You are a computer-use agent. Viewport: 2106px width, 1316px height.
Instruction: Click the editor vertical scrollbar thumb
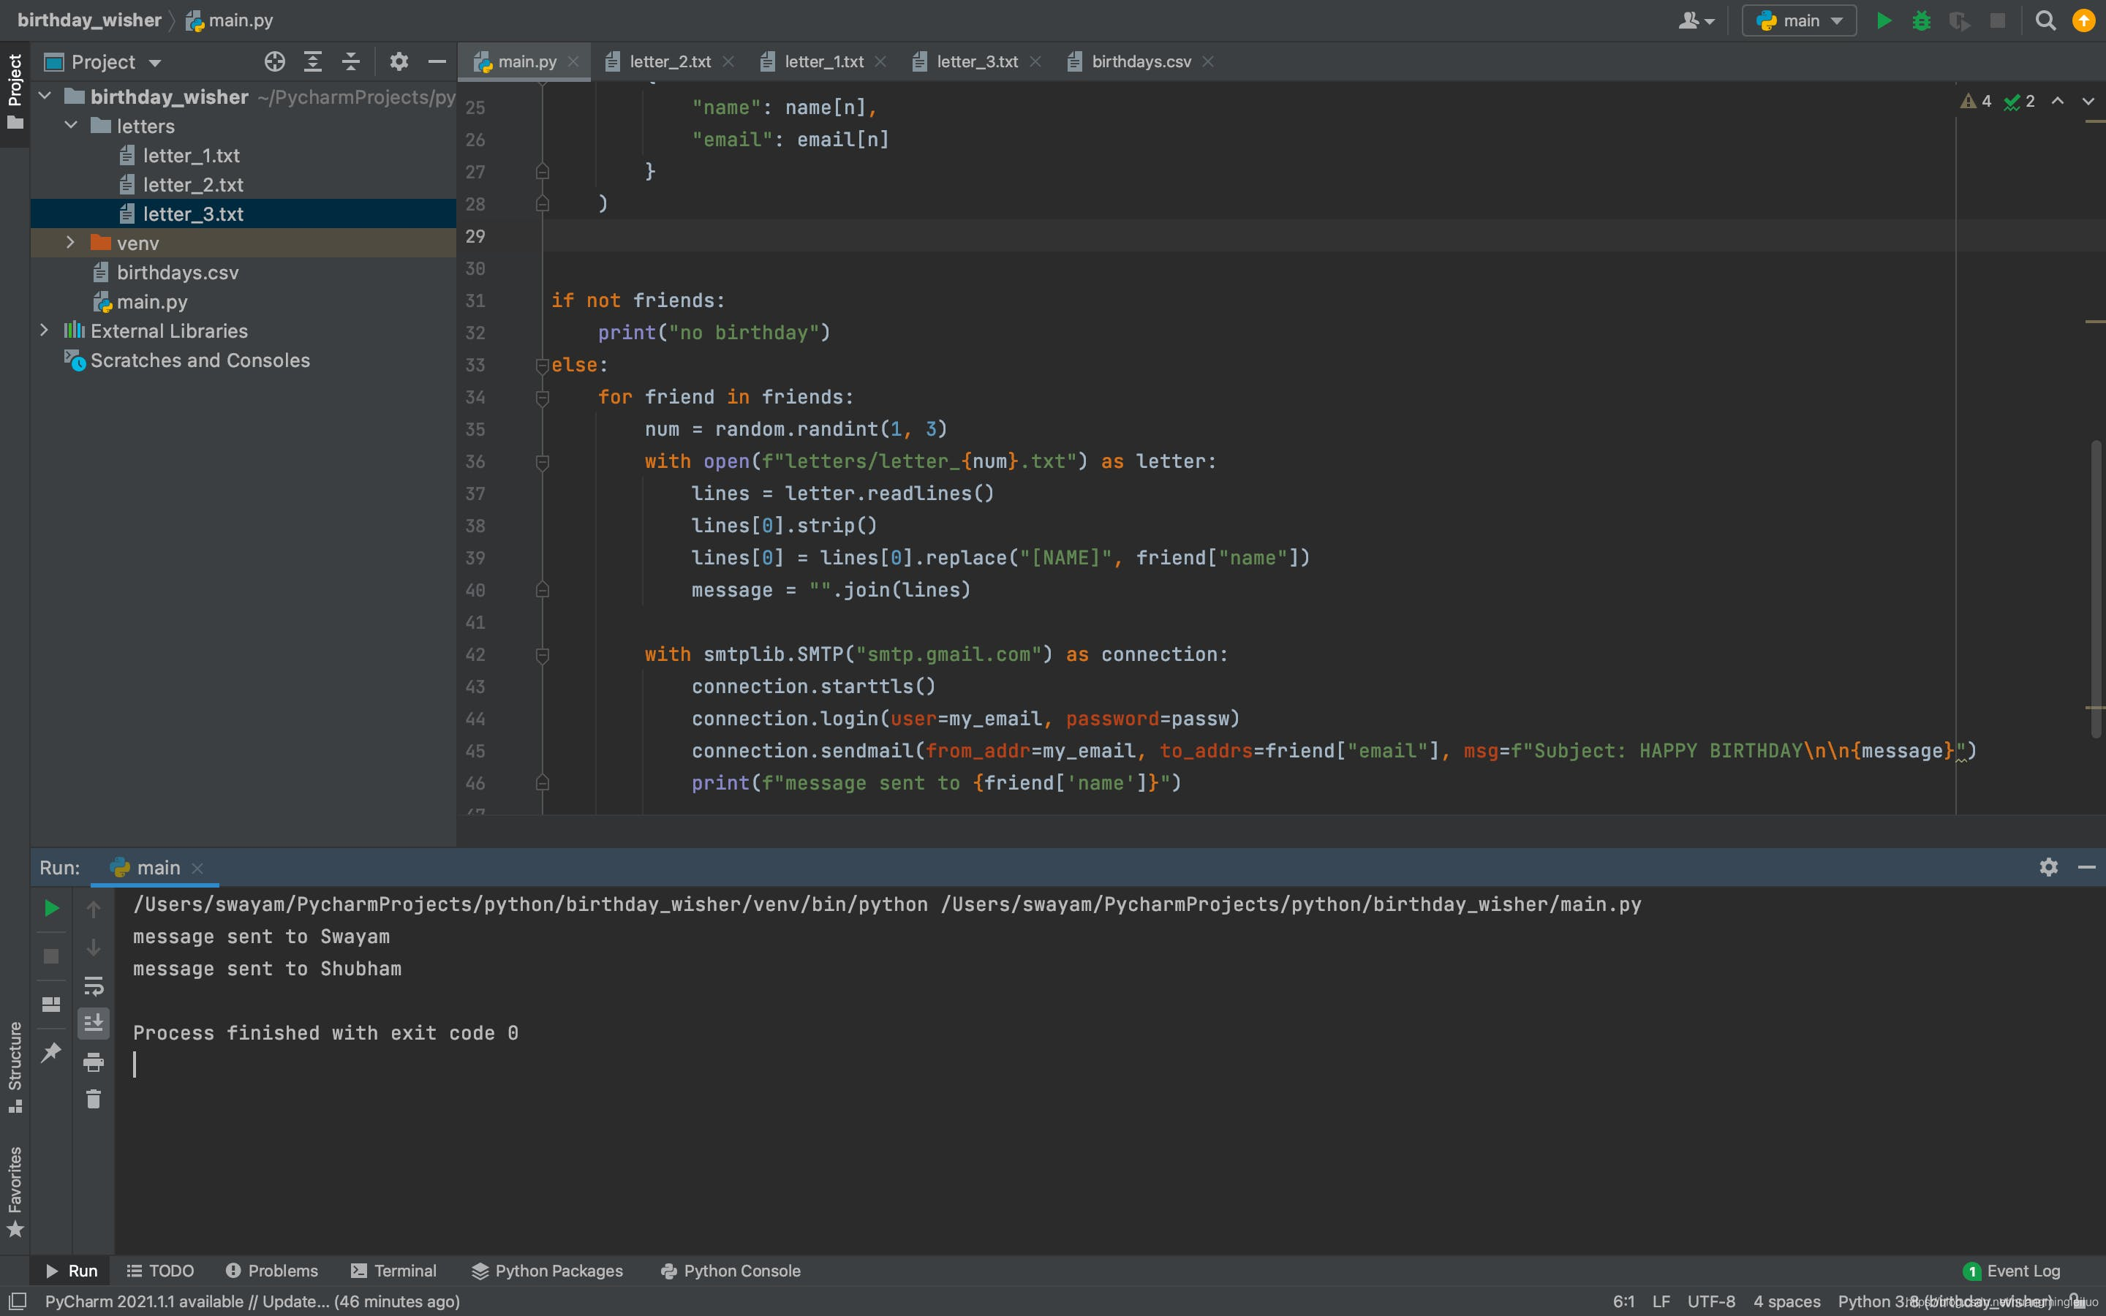point(2096,589)
